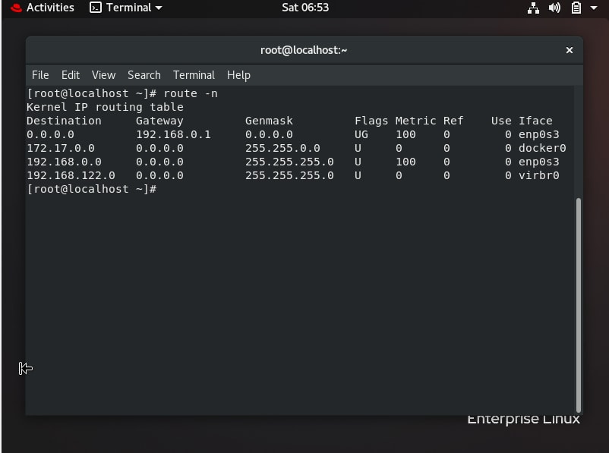Click the Iface column header
The image size is (609, 453).
coord(535,121)
